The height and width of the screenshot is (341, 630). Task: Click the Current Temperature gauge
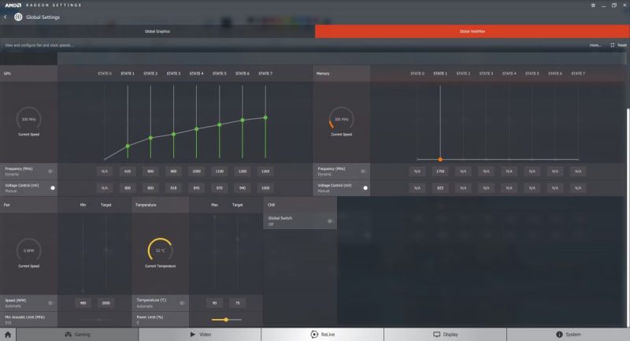tap(161, 250)
